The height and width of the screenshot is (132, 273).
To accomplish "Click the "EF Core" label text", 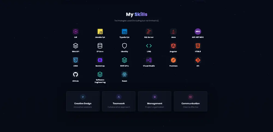I will 100,52.
